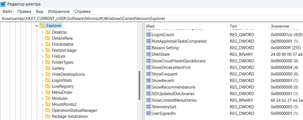Click the Explorer folder icon in tree
Image resolution: width=303 pixels, height=120 pixels.
tap(42, 25)
